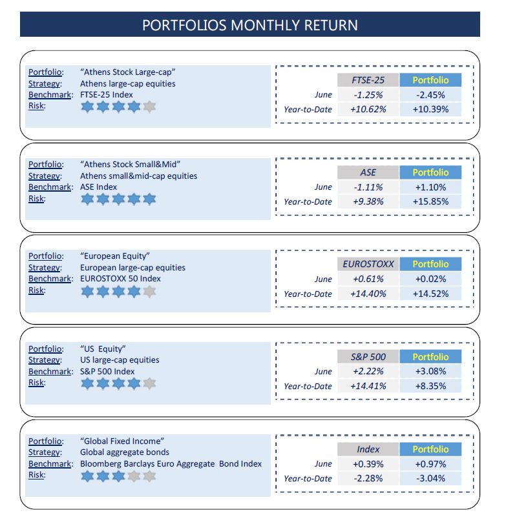Click the "Risk:" label in US Equity box
Screen dimensions: 517x524
point(36,383)
